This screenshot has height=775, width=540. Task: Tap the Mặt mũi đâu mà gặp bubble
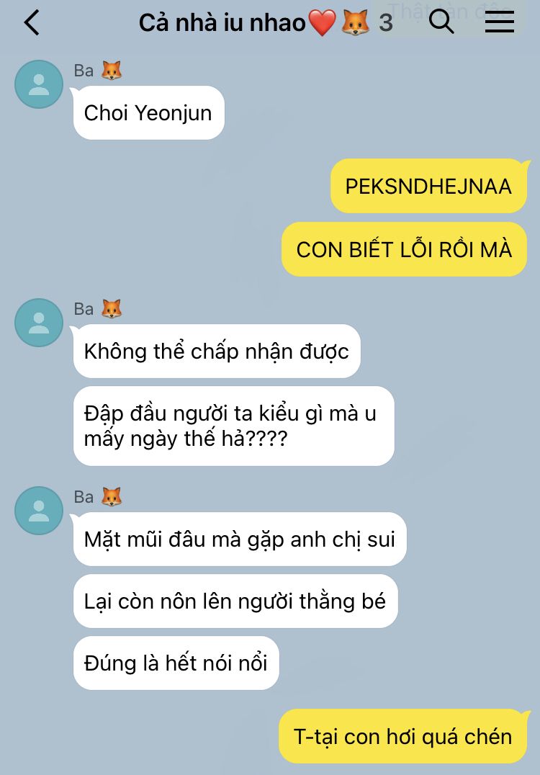(240, 539)
